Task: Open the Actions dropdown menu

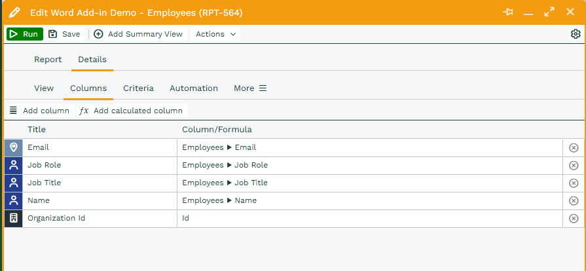Action: coord(215,34)
